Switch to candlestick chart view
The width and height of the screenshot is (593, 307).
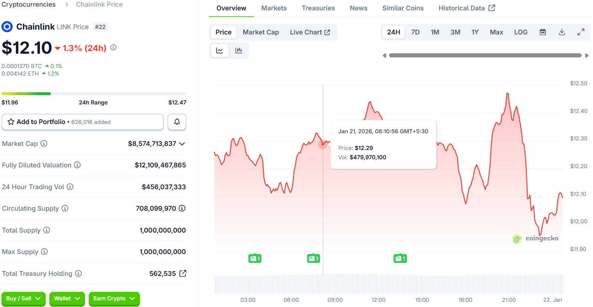coord(239,50)
